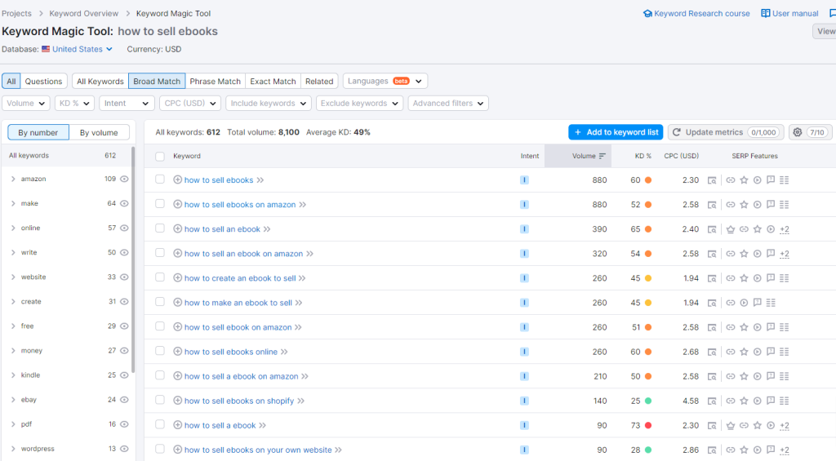Click Update metrics button
Viewport: 836px width, 461px height.
pyautogui.click(x=726, y=132)
